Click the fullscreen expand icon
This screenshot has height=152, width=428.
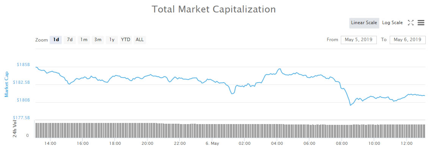pos(411,23)
